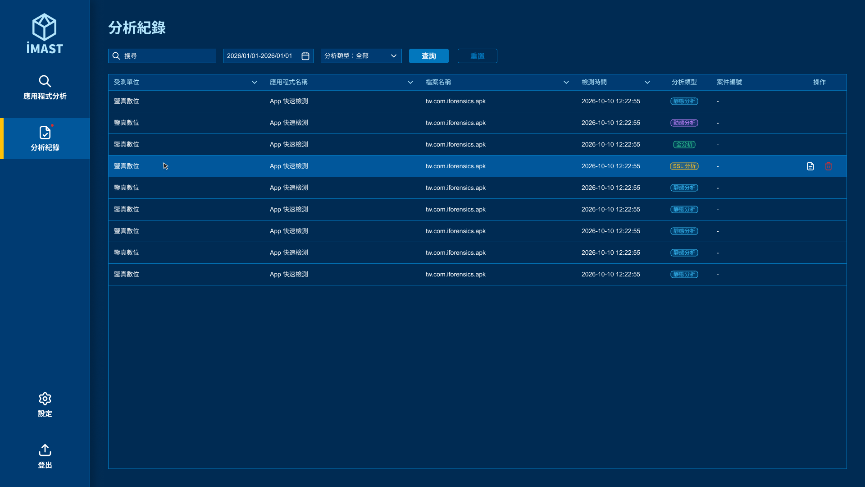The image size is (865, 487).
Task: Click tw.com.iforensics.apk in the 全分析 row
Action: pos(455,145)
